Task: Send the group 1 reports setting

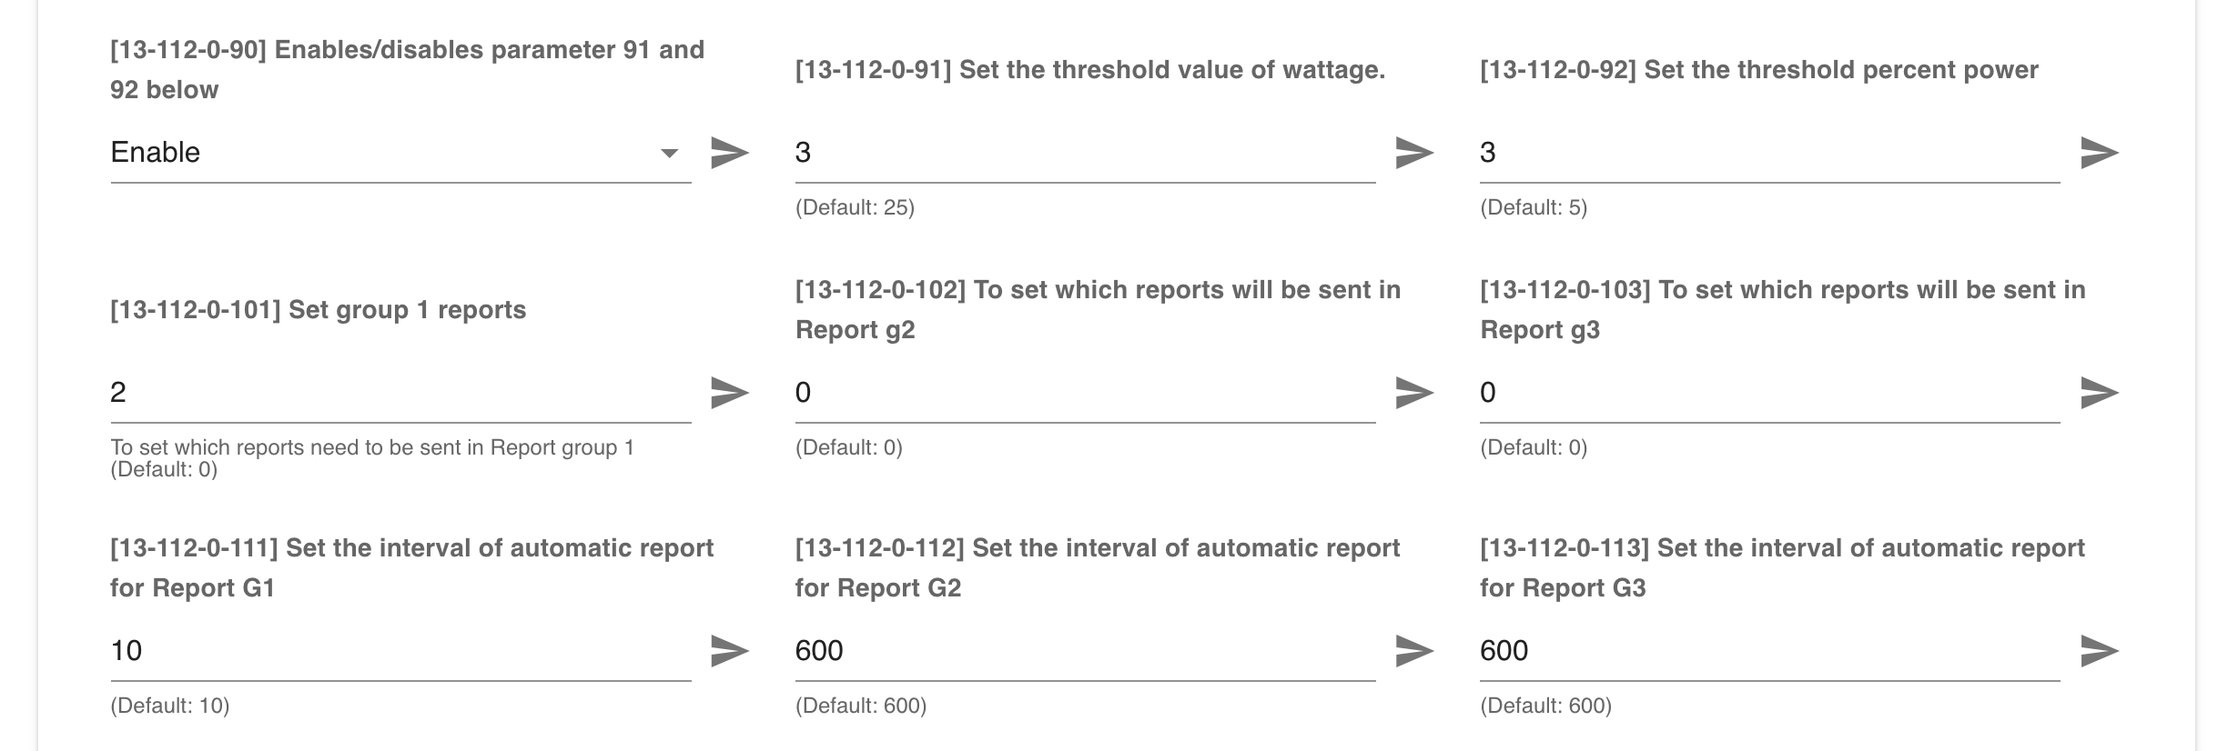Action: [x=728, y=393]
